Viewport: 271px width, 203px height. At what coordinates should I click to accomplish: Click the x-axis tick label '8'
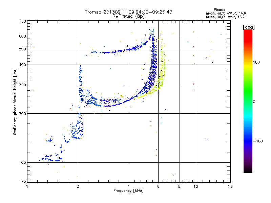point(180,186)
